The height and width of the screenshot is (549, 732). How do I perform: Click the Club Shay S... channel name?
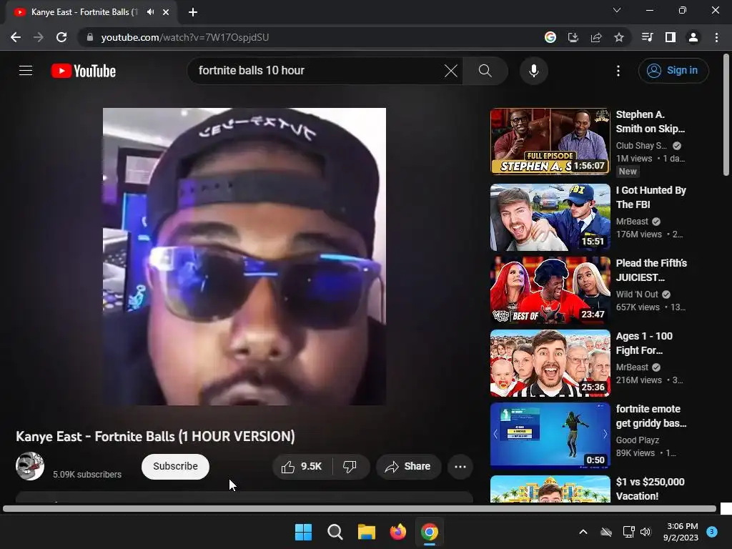(x=641, y=146)
